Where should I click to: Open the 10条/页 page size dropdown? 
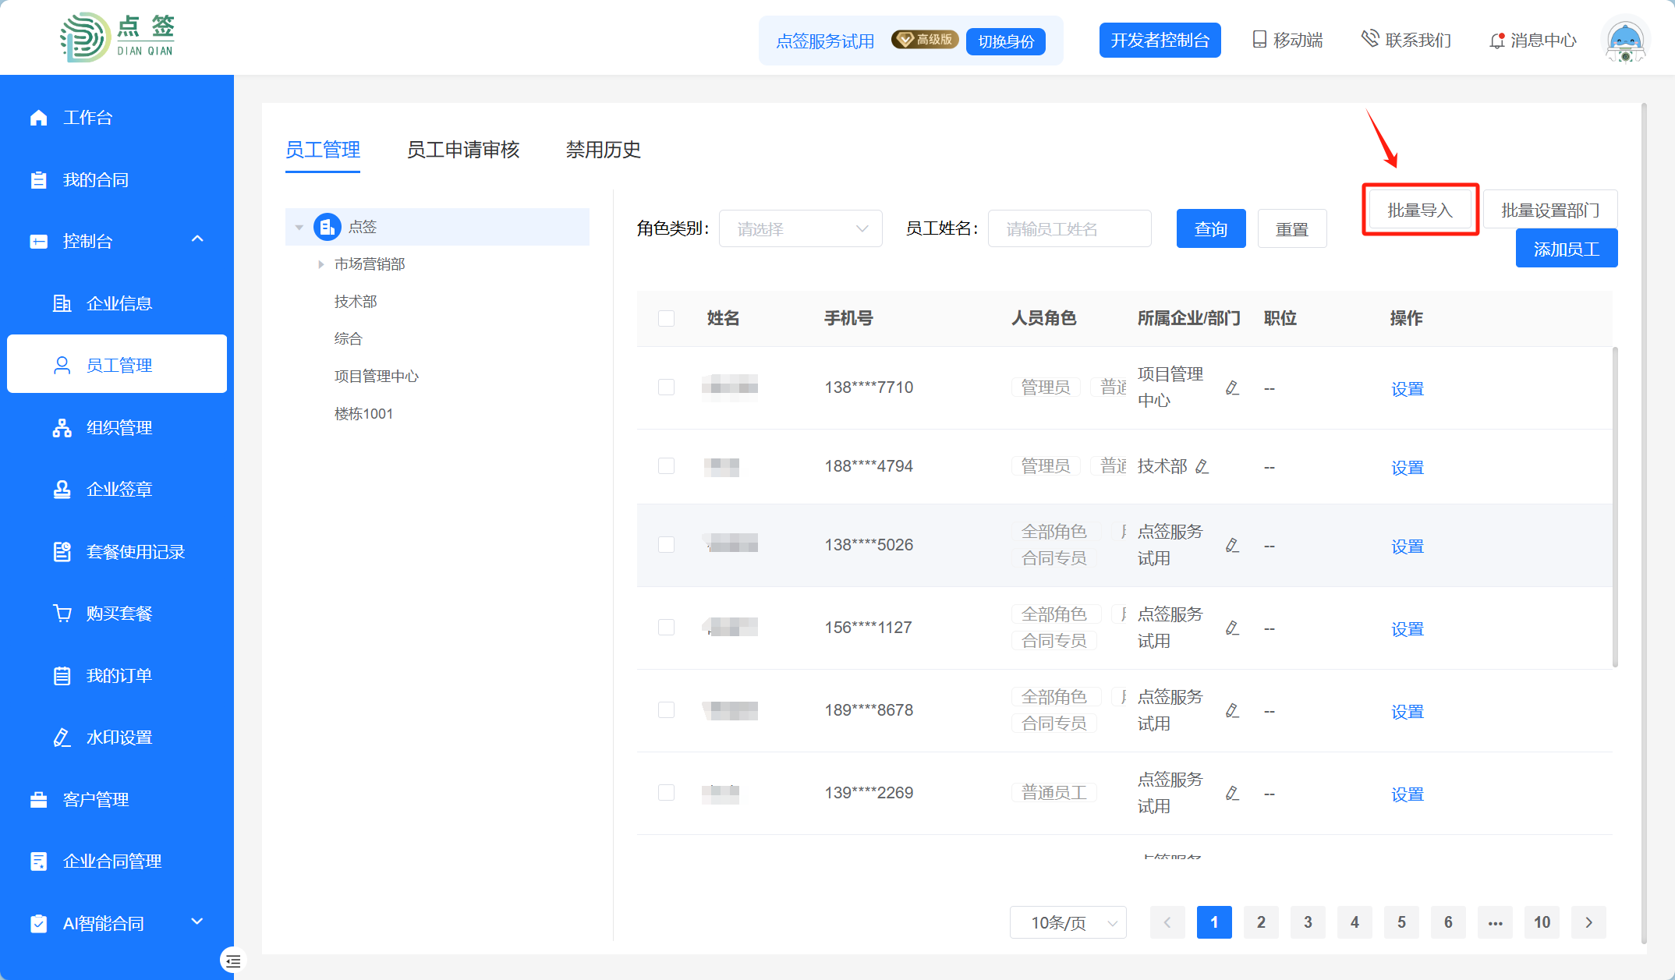click(1068, 922)
